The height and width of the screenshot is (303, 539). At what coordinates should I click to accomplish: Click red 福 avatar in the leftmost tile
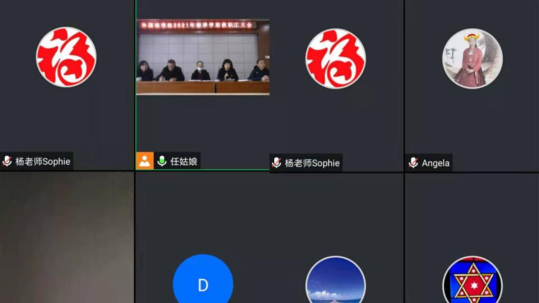click(x=66, y=57)
